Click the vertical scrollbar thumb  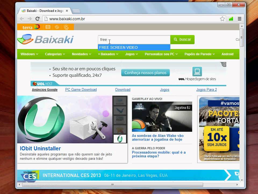pyautogui.click(x=242, y=38)
